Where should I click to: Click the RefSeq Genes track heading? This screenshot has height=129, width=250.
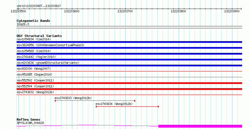tap(28, 119)
